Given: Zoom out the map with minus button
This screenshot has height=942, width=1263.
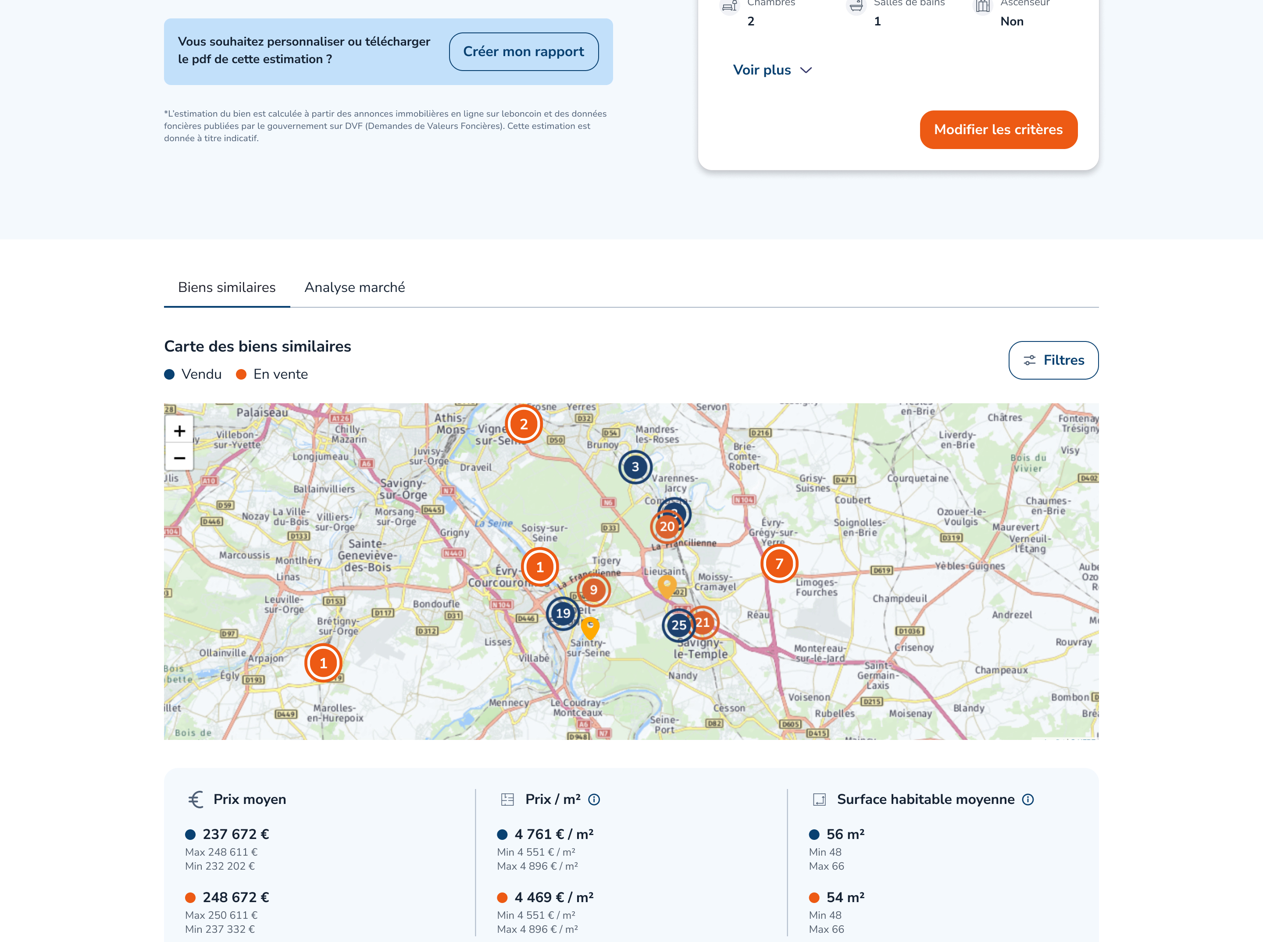Looking at the screenshot, I should [x=179, y=458].
